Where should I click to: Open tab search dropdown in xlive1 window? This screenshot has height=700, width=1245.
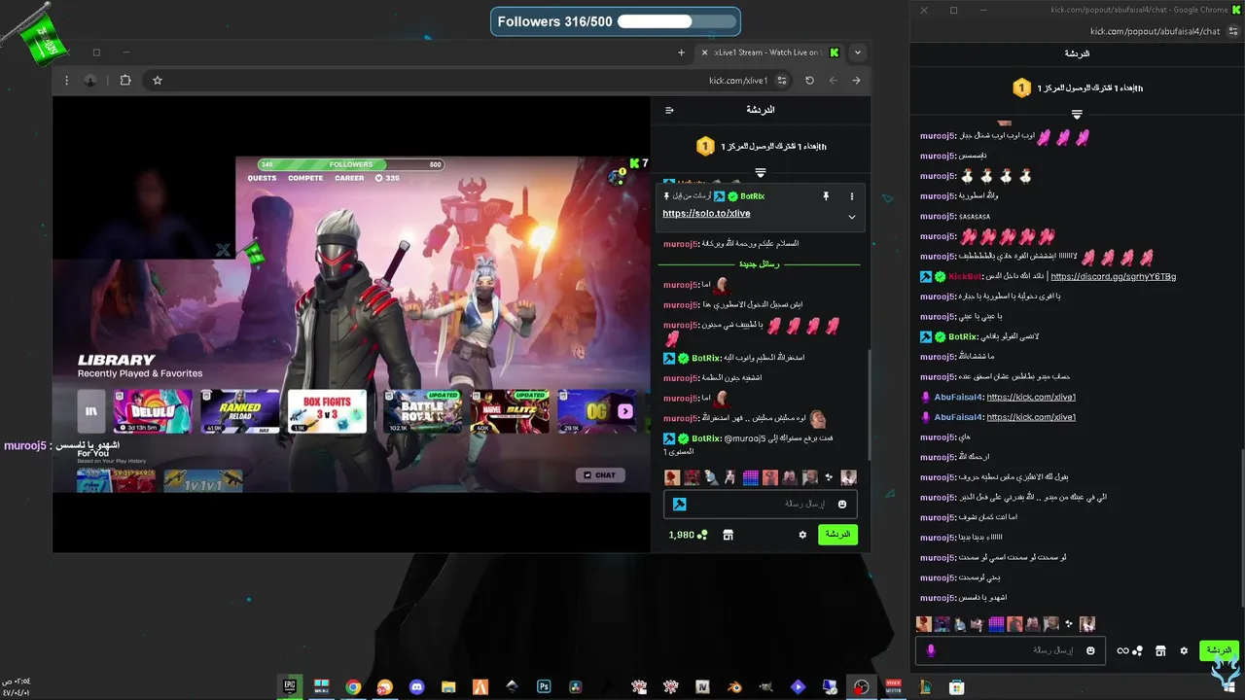pos(857,52)
